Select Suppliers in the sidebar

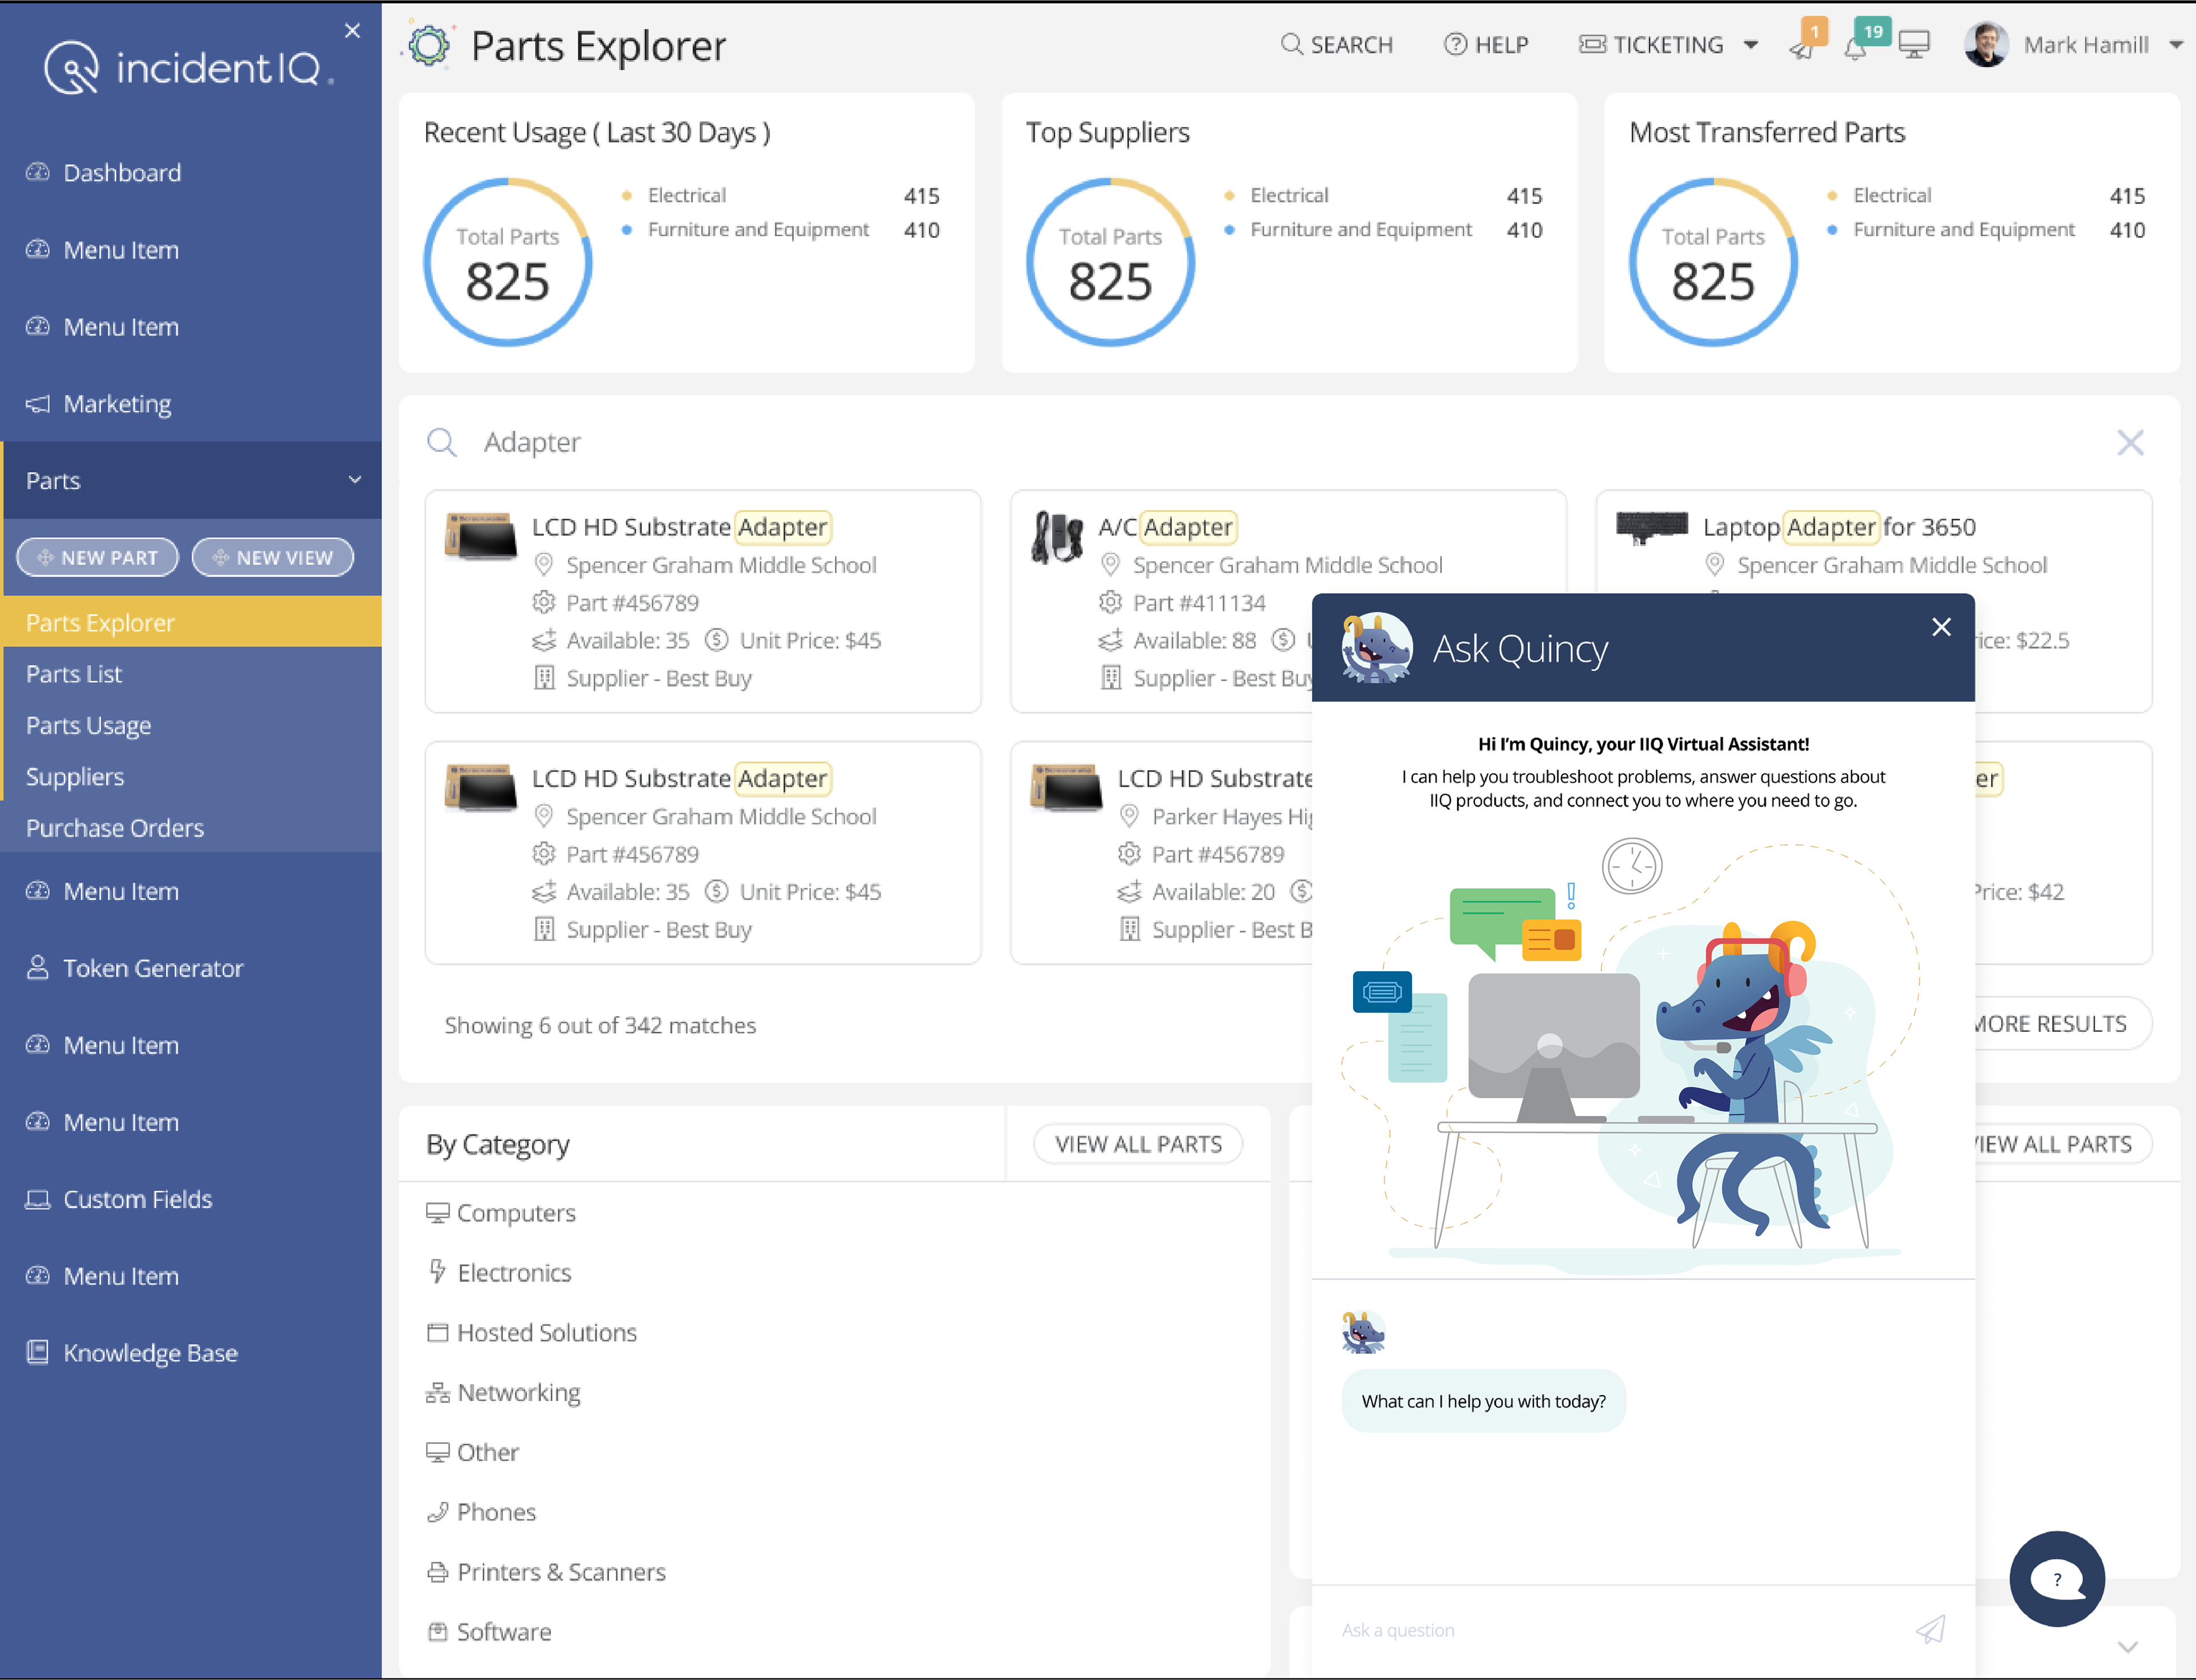click(x=75, y=776)
